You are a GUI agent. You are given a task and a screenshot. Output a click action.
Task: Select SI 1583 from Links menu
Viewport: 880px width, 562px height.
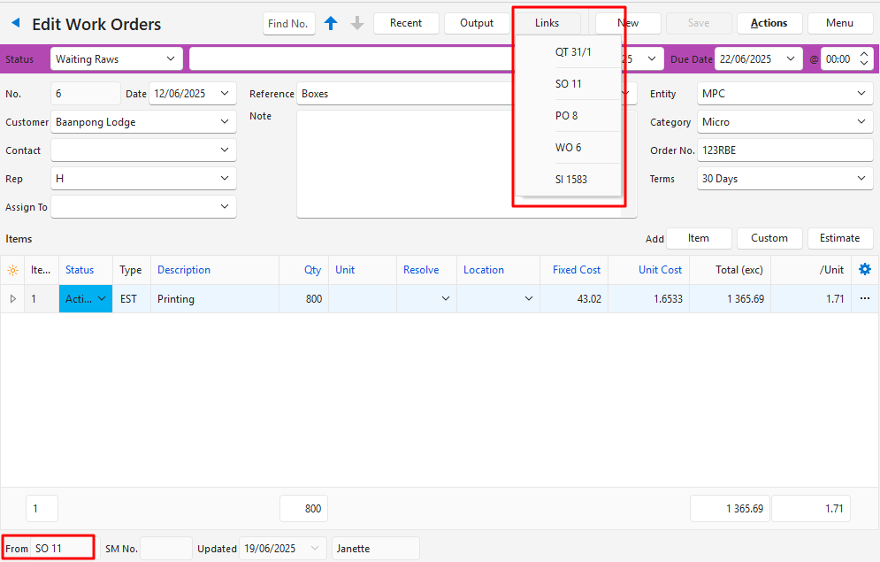(570, 180)
